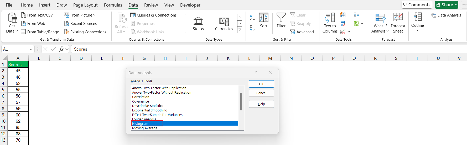Image resolution: width=467 pixels, height=145 pixels.
Task: Select Descriptive Statistics in the list
Action: tap(185, 106)
